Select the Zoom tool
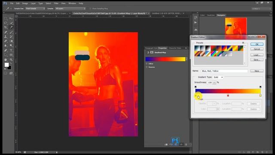 coord(11,60)
